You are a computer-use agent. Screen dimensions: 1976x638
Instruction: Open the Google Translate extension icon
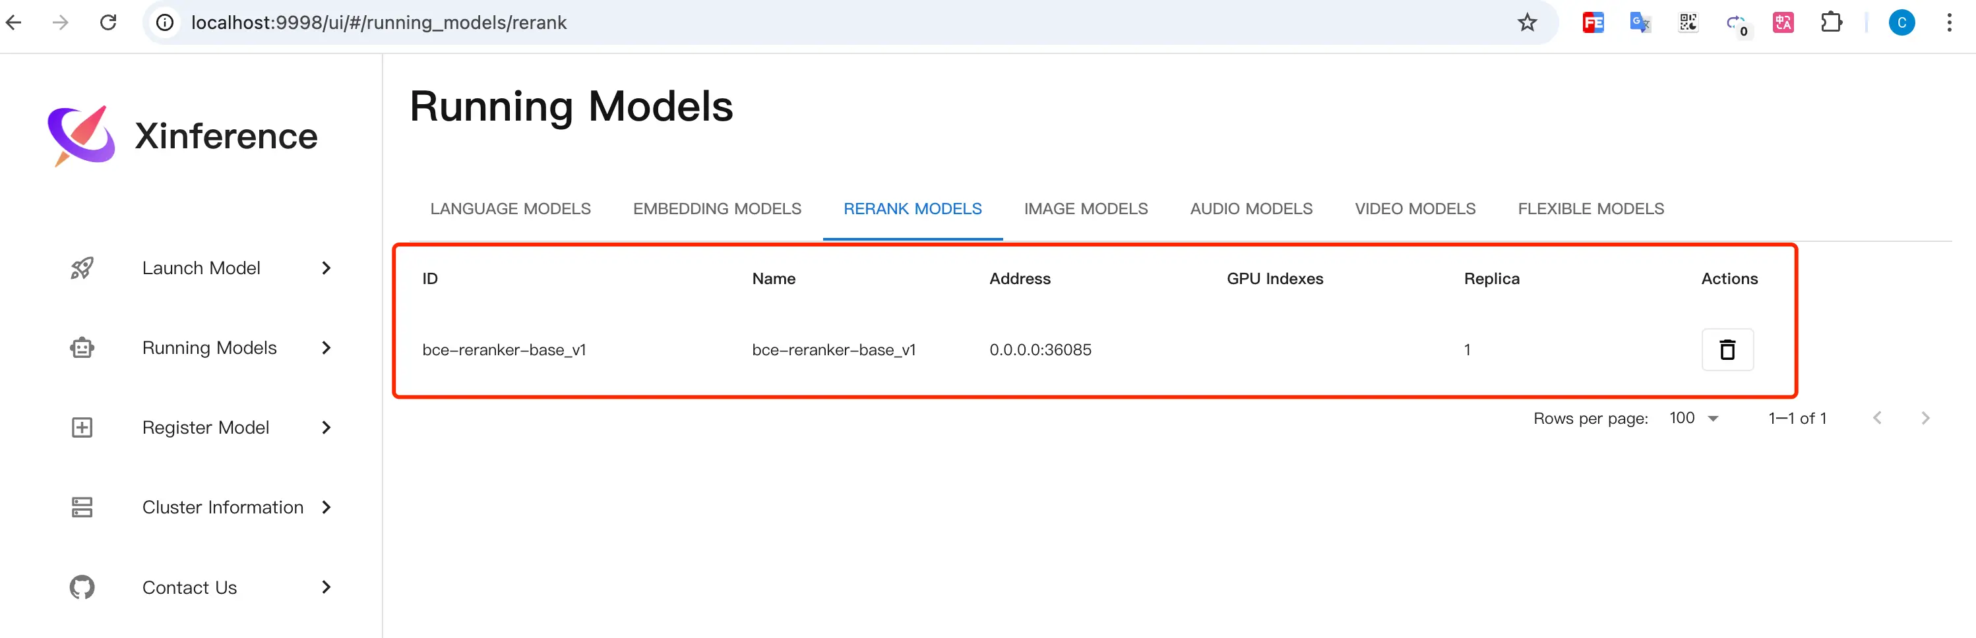(1641, 22)
